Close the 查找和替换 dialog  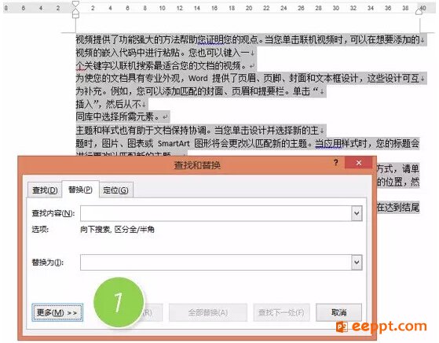[359, 163]
